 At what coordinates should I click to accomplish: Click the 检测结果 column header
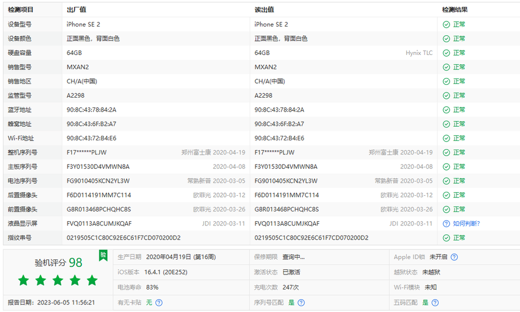[455, 10]
